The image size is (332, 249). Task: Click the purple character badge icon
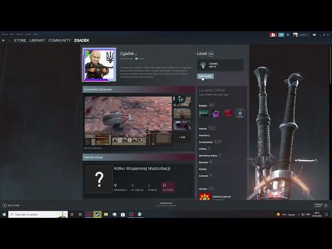point(216,113)
